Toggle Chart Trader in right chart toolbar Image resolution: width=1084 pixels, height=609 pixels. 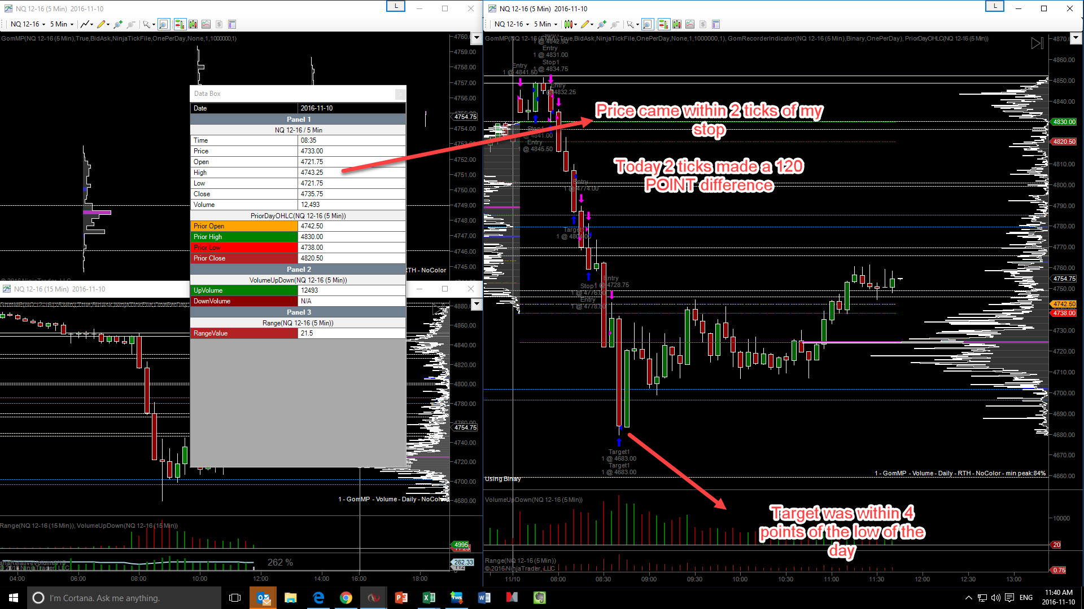click(664, 24)
